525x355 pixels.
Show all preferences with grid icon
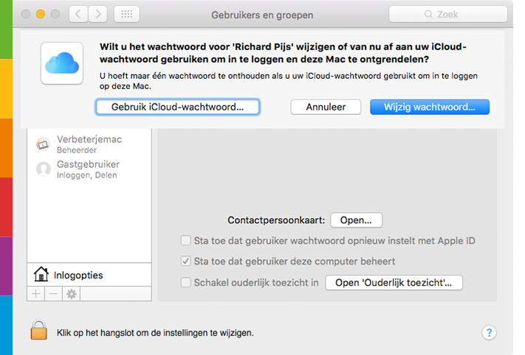(126, 14)
